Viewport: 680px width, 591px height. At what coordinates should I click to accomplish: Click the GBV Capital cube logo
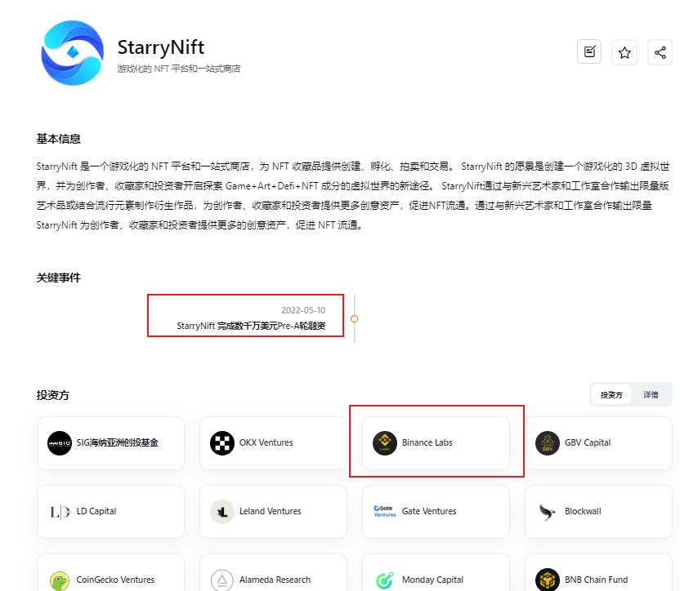[x=548, y=443]
